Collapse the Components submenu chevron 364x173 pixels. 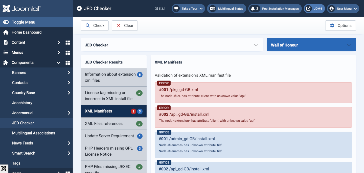(59, 62)
